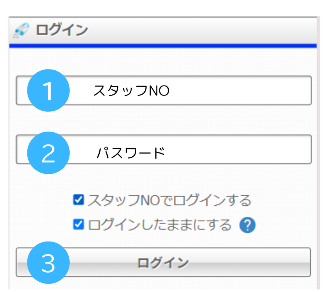
Task: Open help for ログインしたままにする question mark
Action: tap(247, 225)
